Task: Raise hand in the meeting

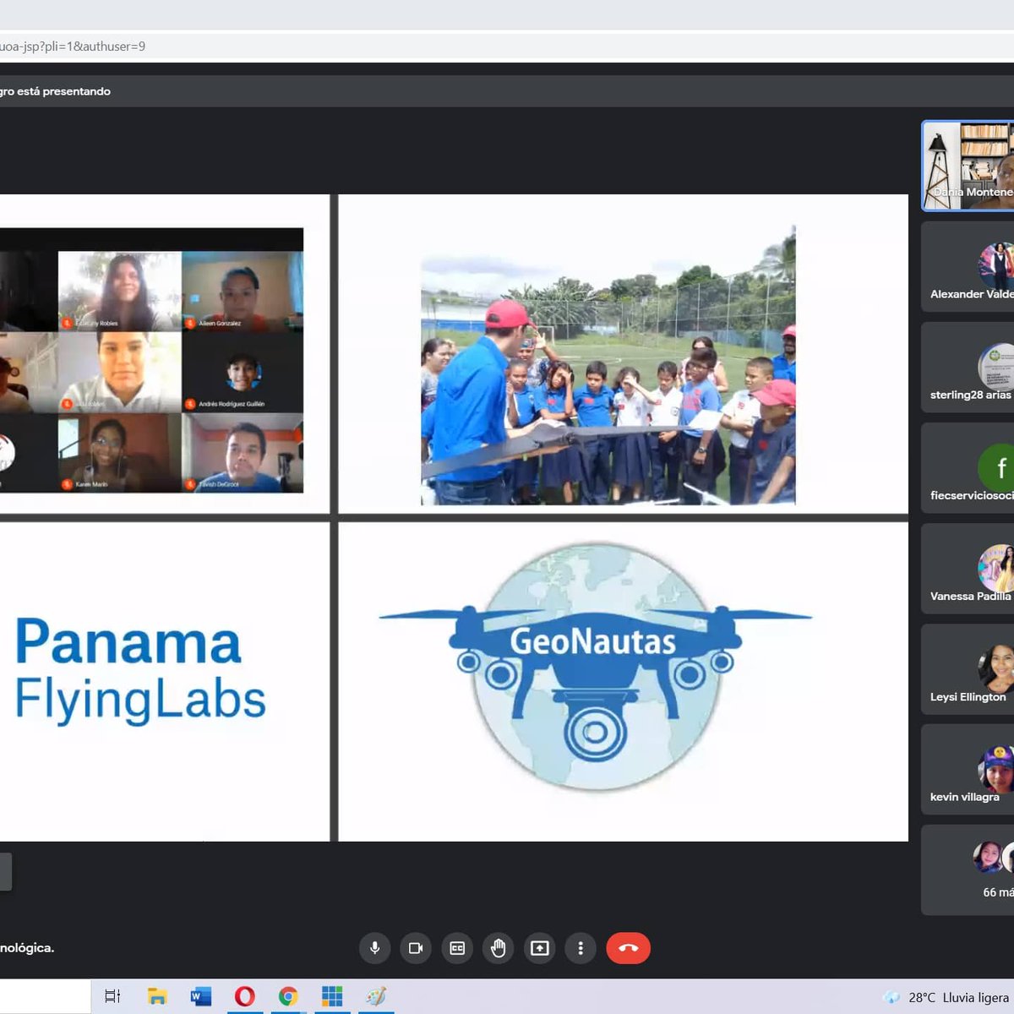Action: [499, 948]
